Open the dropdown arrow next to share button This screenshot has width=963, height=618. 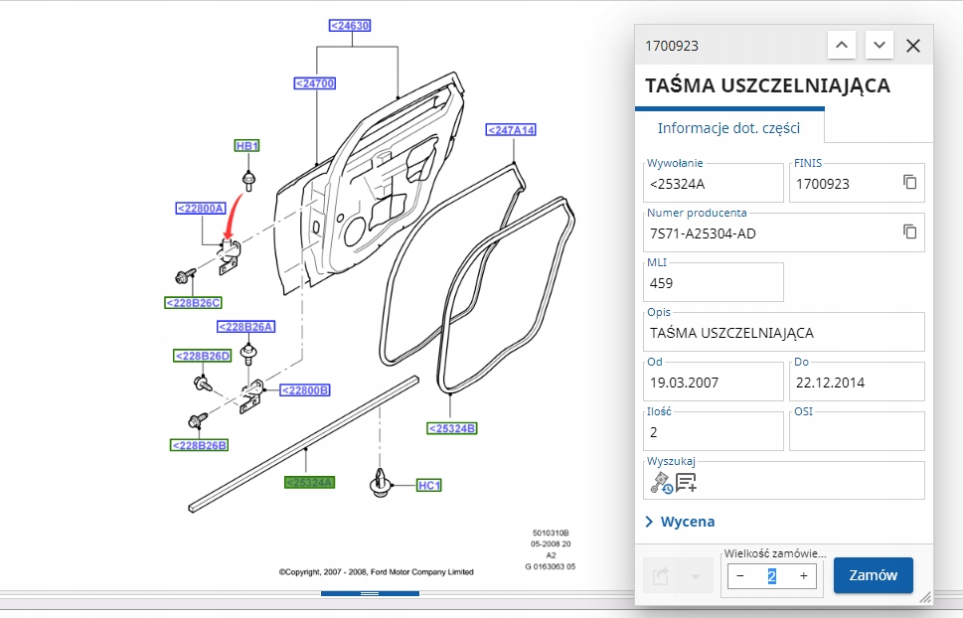(x=696, y=575)
